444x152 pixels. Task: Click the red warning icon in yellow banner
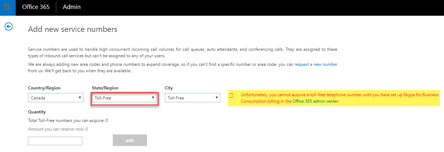231,95
